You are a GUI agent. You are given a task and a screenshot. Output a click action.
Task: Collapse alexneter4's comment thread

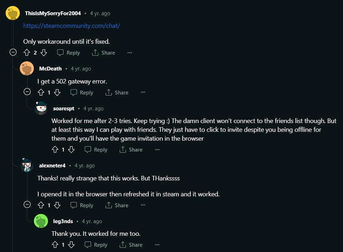click(x=27, y=205)
